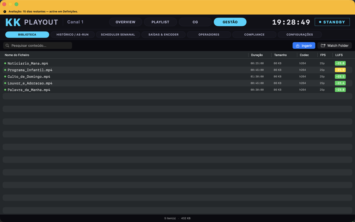Maximize the window with green button
Image resolution: width=355 pixels, height=222 pixels.
click(x=16, y=4)
